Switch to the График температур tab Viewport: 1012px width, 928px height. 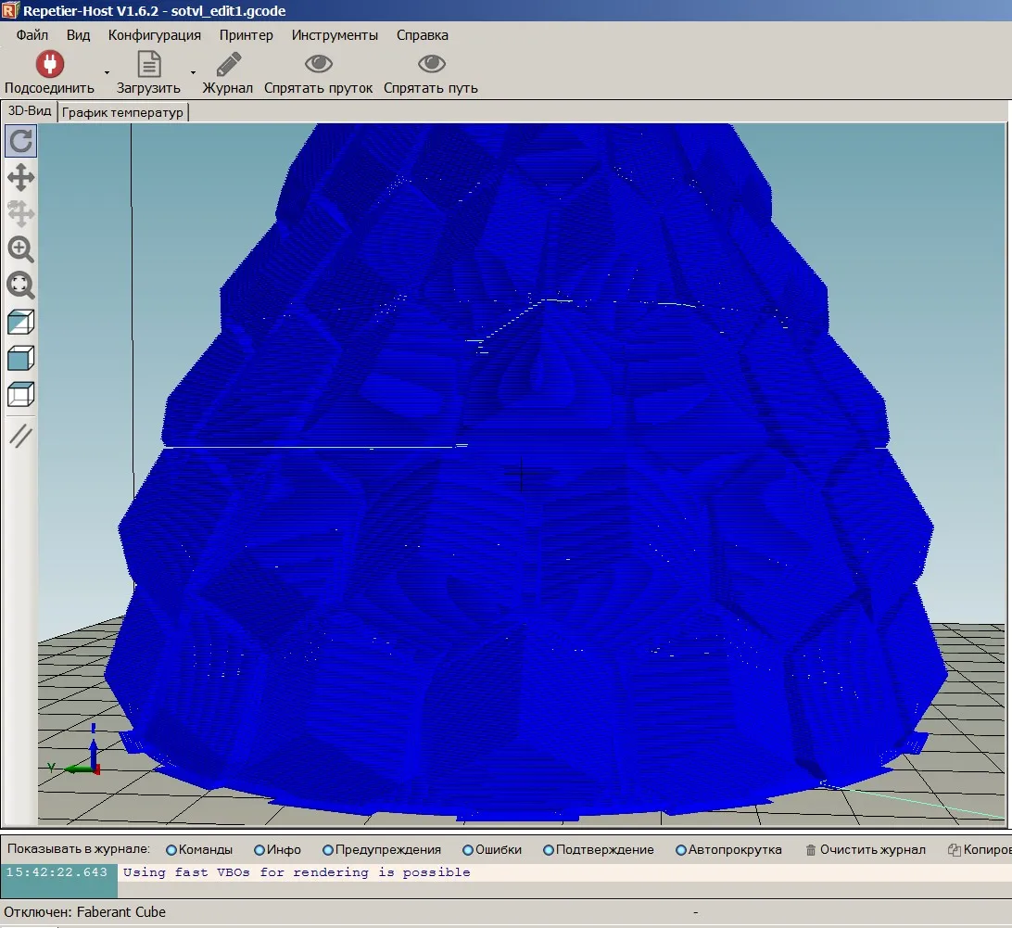point(122,112)
